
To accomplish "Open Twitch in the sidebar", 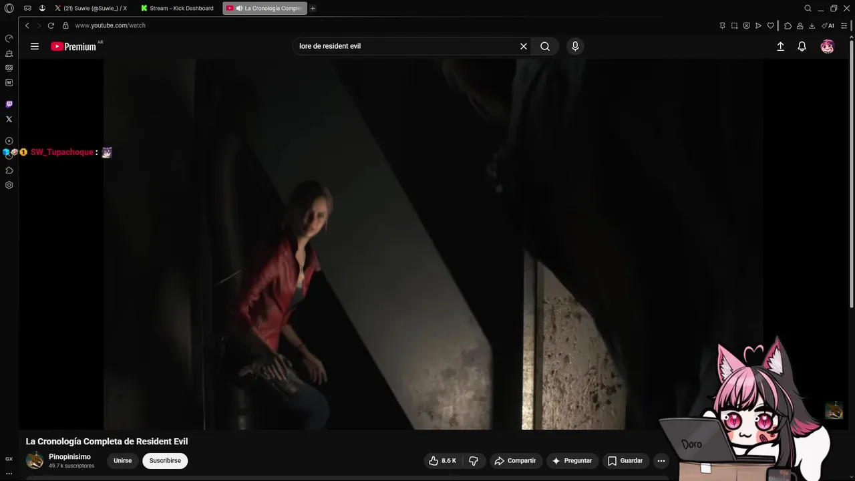I will (x=9, y=104).
